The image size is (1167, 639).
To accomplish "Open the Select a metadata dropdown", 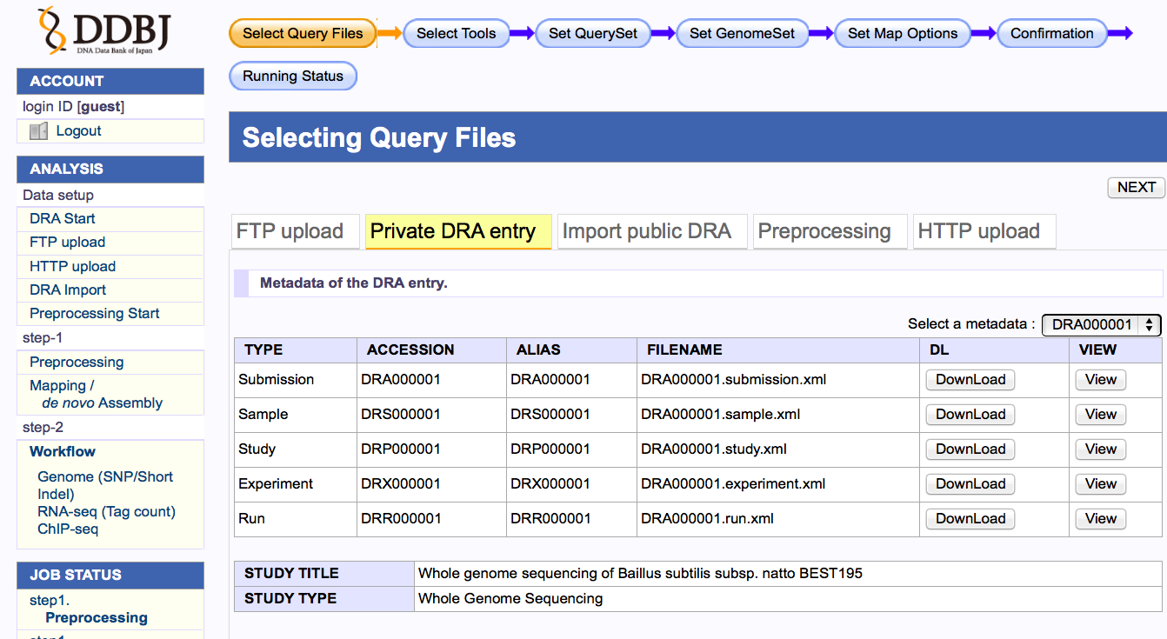I will [1101, 324].
